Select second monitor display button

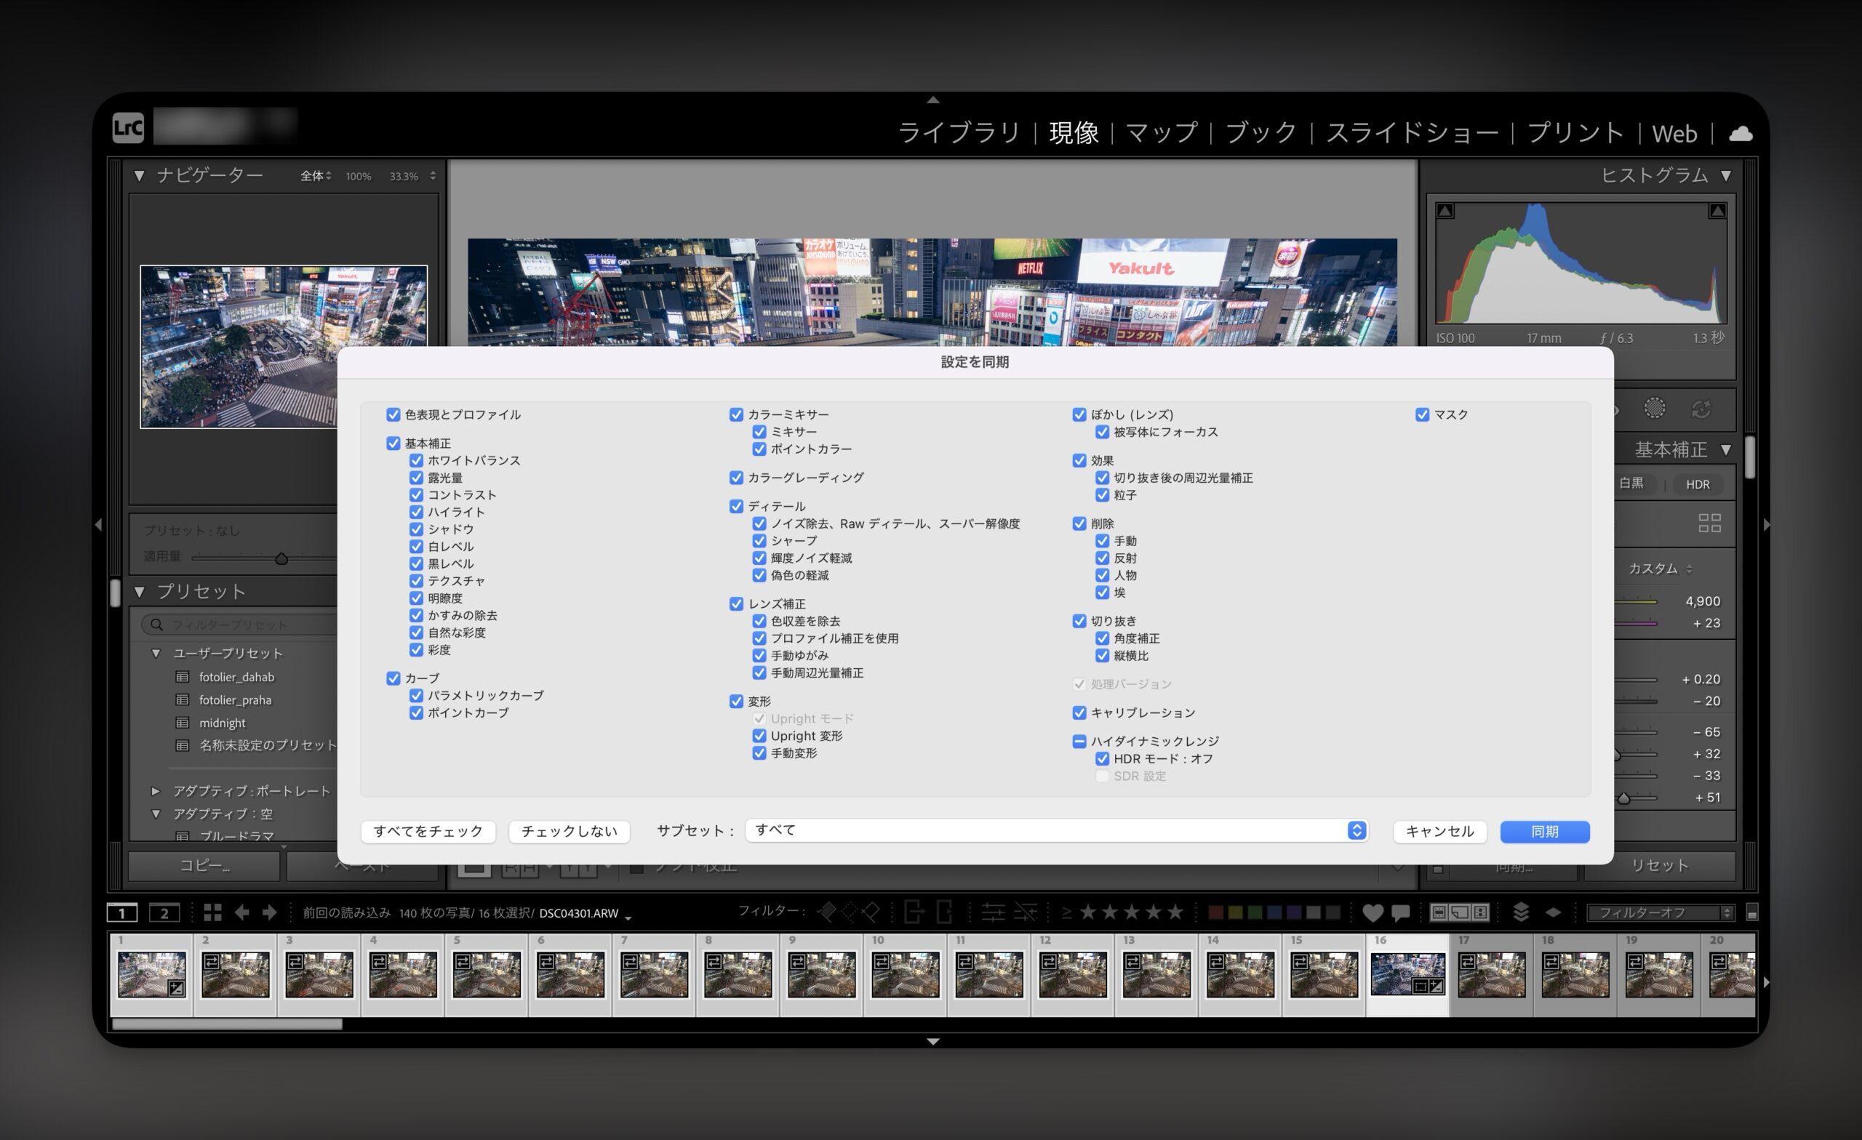164,912
